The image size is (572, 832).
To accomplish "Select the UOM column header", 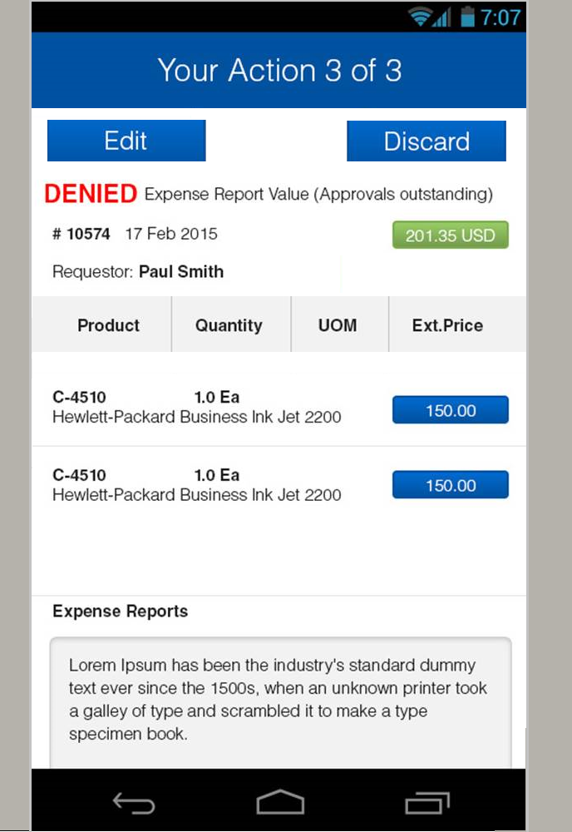I will 338,325.
